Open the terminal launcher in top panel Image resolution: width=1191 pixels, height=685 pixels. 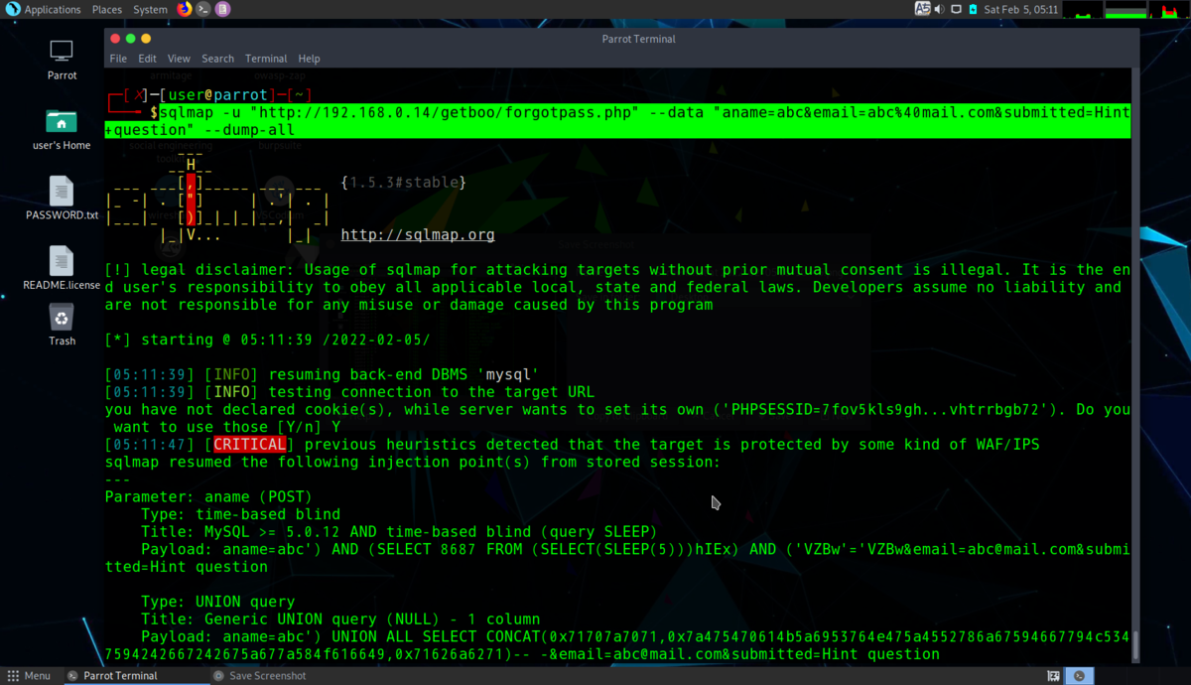click(x=203, y=9)
